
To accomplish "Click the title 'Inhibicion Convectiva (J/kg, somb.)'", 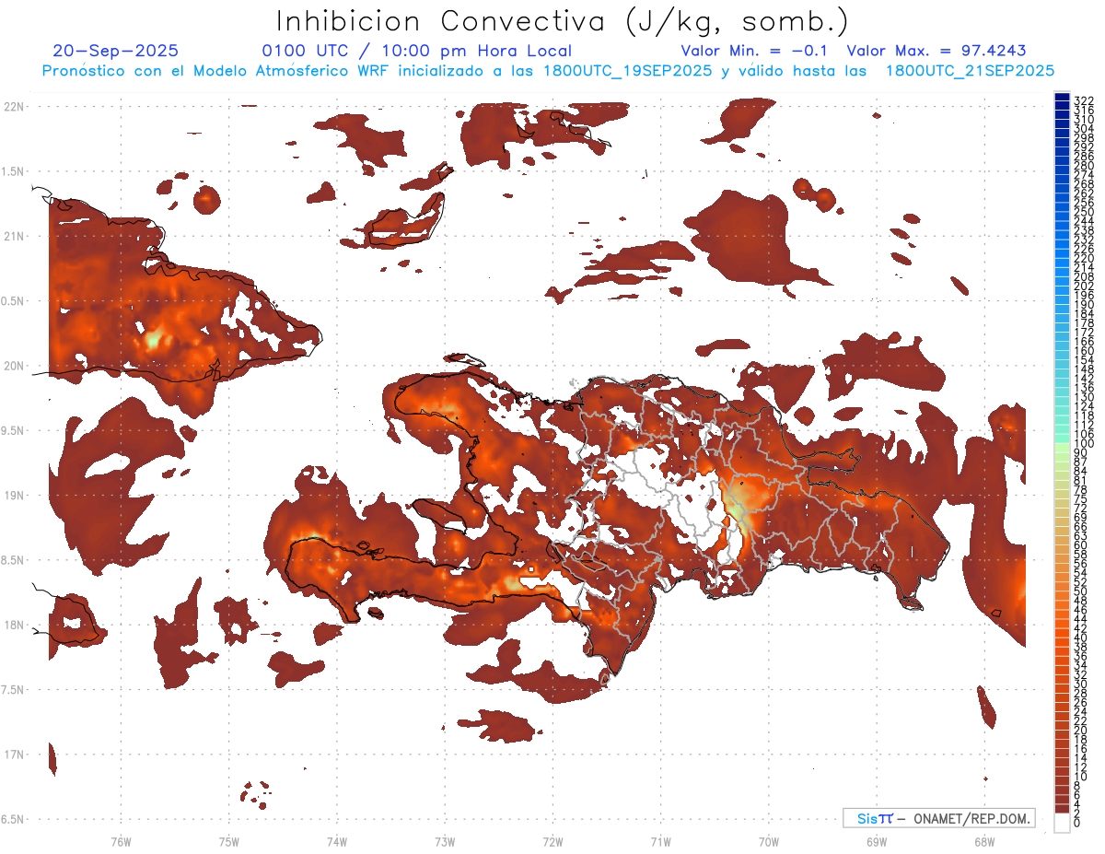I will click(x=563, y=22).
